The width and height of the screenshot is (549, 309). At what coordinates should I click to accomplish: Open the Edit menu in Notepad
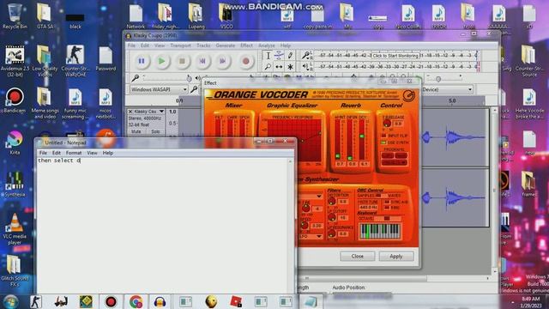[x=57, y=153]
